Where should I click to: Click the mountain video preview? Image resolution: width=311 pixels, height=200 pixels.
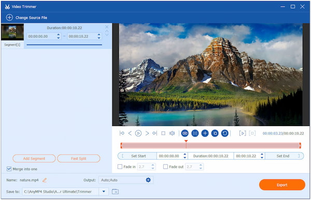(x=211, y=74)
